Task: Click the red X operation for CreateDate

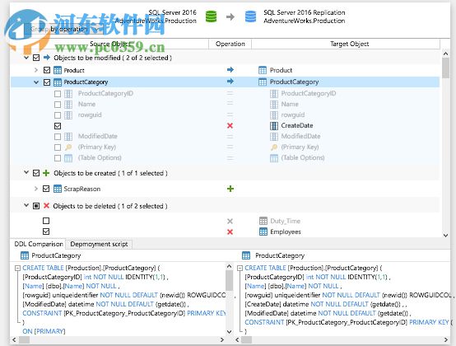Action: (230, 126)
